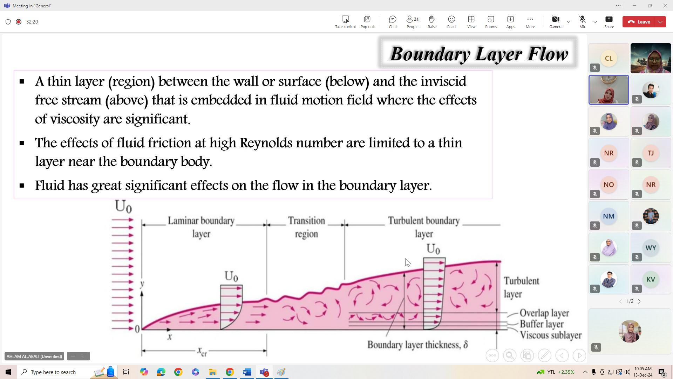Click the Share content button
Image resolution: width=673 pixels, height=379 pixels.
point(609,22)
